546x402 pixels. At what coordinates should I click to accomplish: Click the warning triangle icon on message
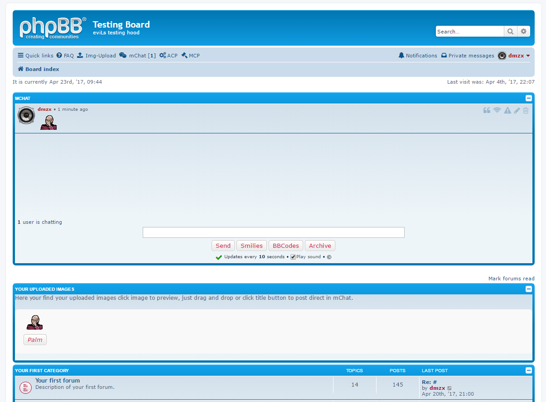click(507, 110)
